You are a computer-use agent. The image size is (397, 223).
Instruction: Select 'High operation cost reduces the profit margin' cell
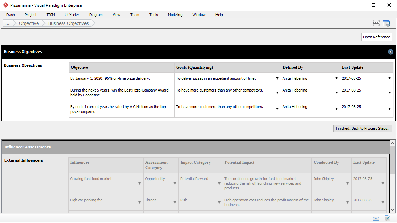(x=267, y=202)
